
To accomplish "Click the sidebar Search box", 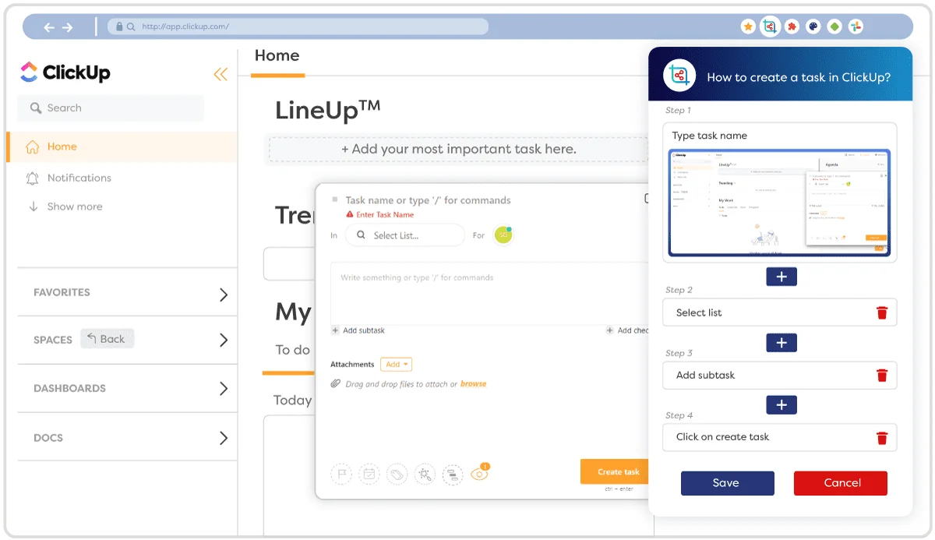I will (x=111, y=108).
